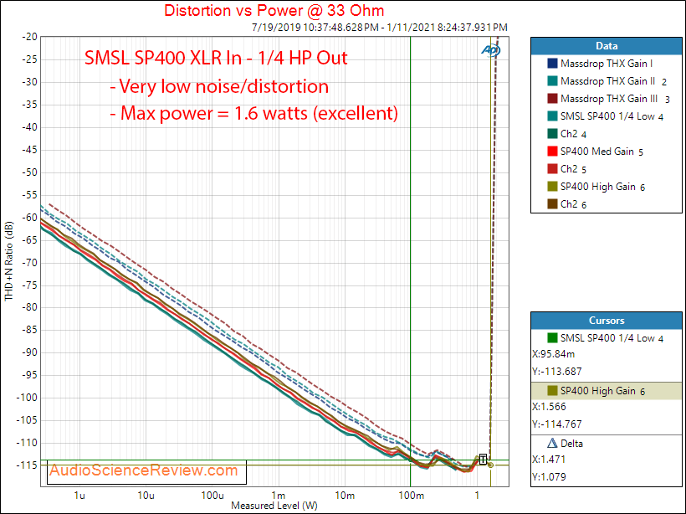Select the SMSL SP400 1/4 Low swatch in Data legend

tap(552, 116)
